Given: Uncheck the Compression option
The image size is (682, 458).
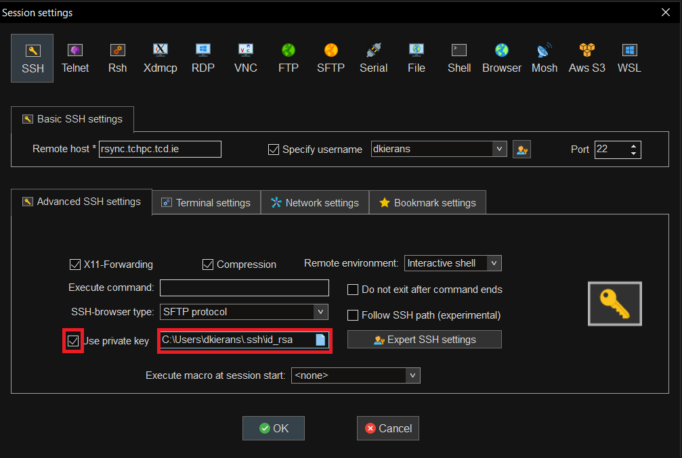Looking at the screenshot, I should click(x=208, y=265).
